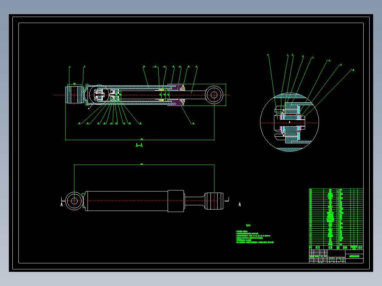Screen dimensions: 382x286
Task: Select the ribbed right bushing in bottom view
Action: [214, 201]
